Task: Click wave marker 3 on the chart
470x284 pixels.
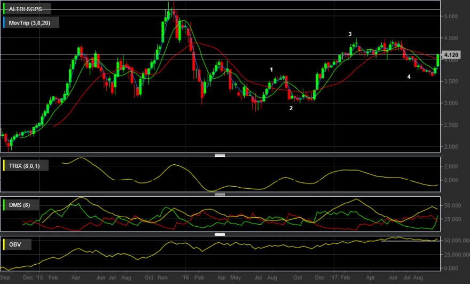Action: 350,34
